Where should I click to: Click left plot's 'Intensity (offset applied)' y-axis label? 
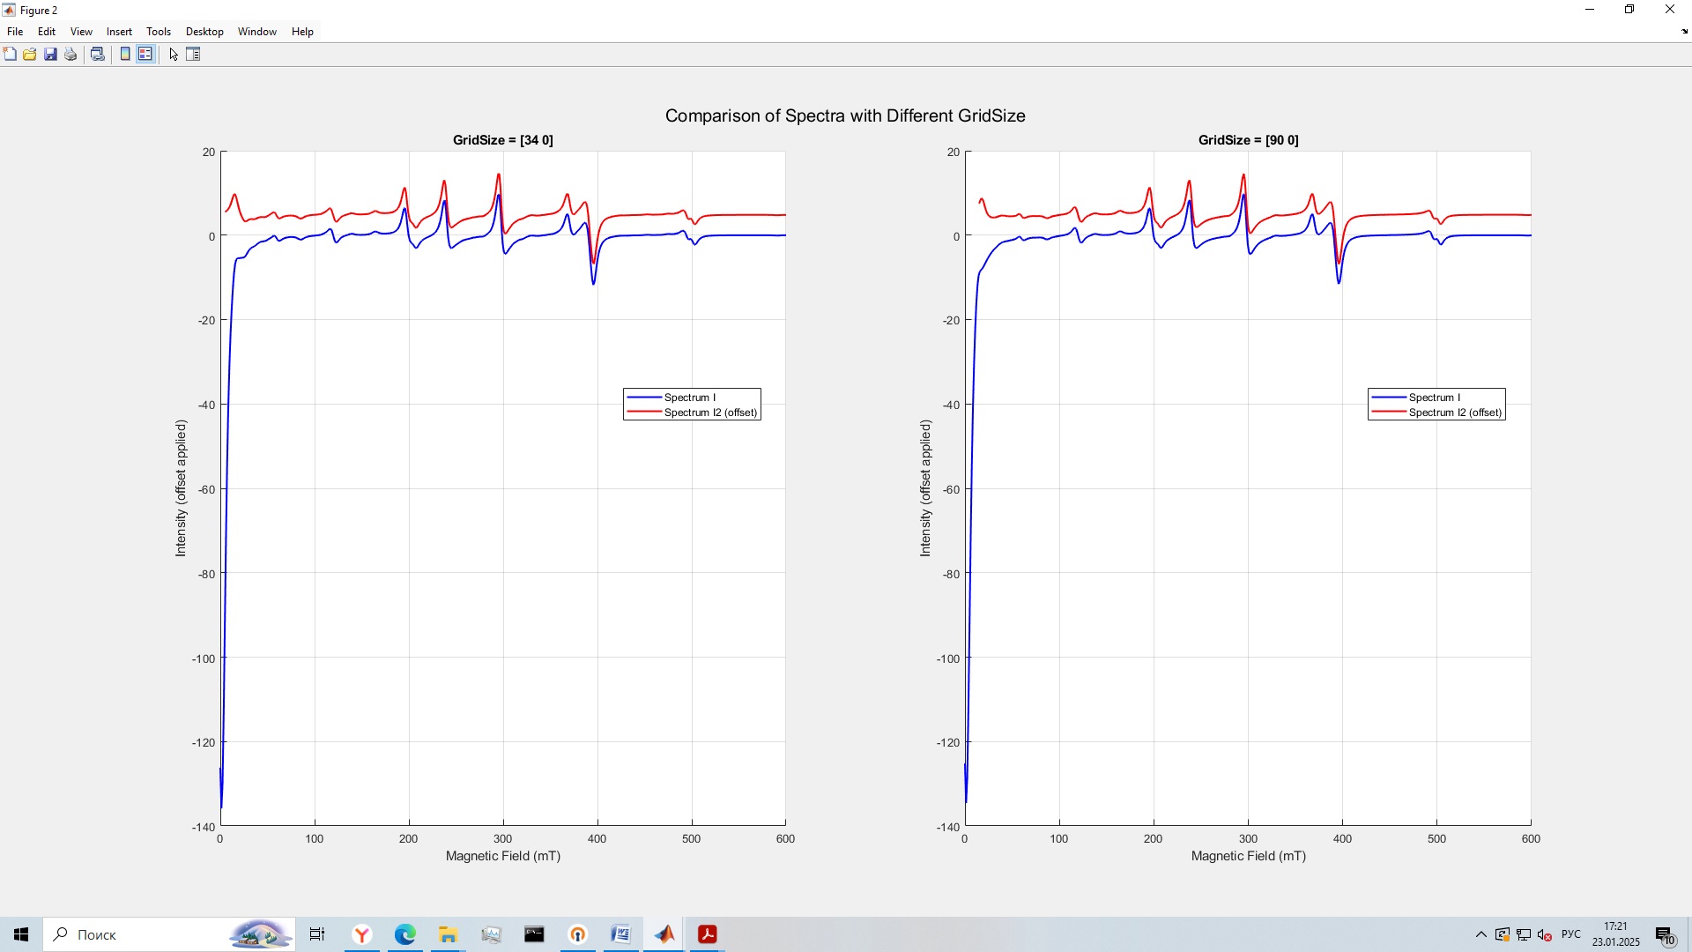coord(181,488)
